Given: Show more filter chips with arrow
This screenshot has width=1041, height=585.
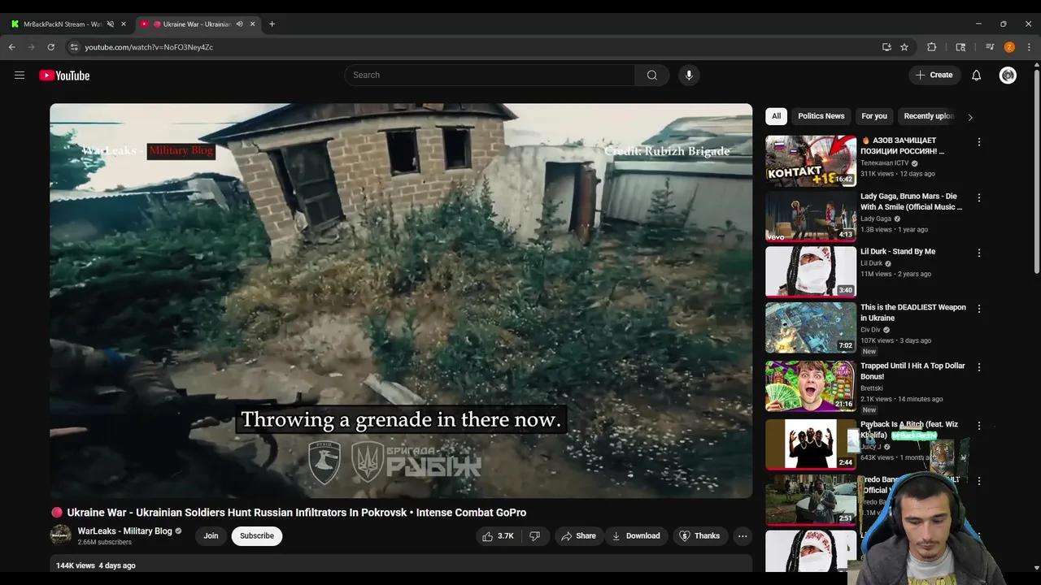Looking at the screenshot, I should (969, 117).
